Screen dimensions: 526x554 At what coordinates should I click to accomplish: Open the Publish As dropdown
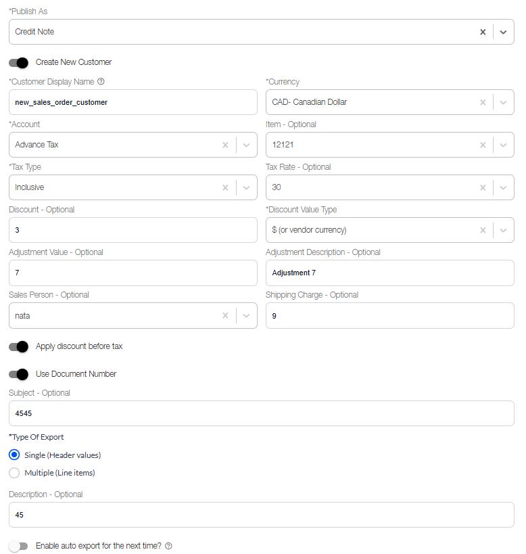pos(502,32)
